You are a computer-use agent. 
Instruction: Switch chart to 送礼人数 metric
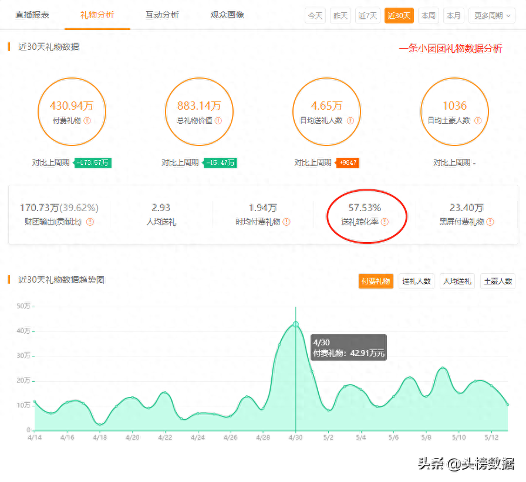[x=416, y=281]
